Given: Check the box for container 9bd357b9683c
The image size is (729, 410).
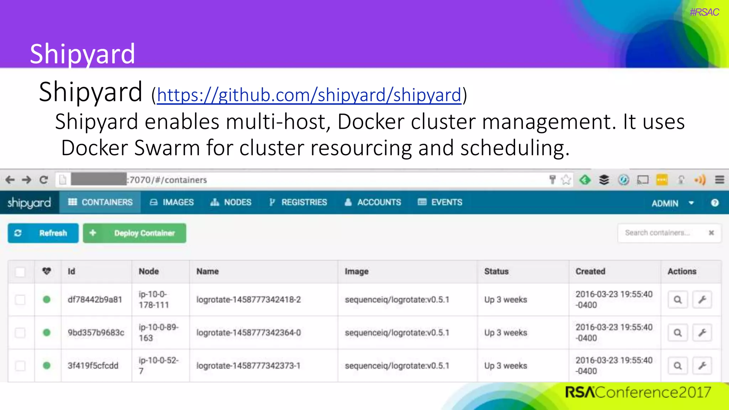Looking at the screenshot, I should (20, 333).
